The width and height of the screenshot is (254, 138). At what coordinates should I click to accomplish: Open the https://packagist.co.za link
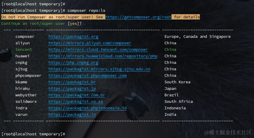pyautogui.click(x=76, y=101)
